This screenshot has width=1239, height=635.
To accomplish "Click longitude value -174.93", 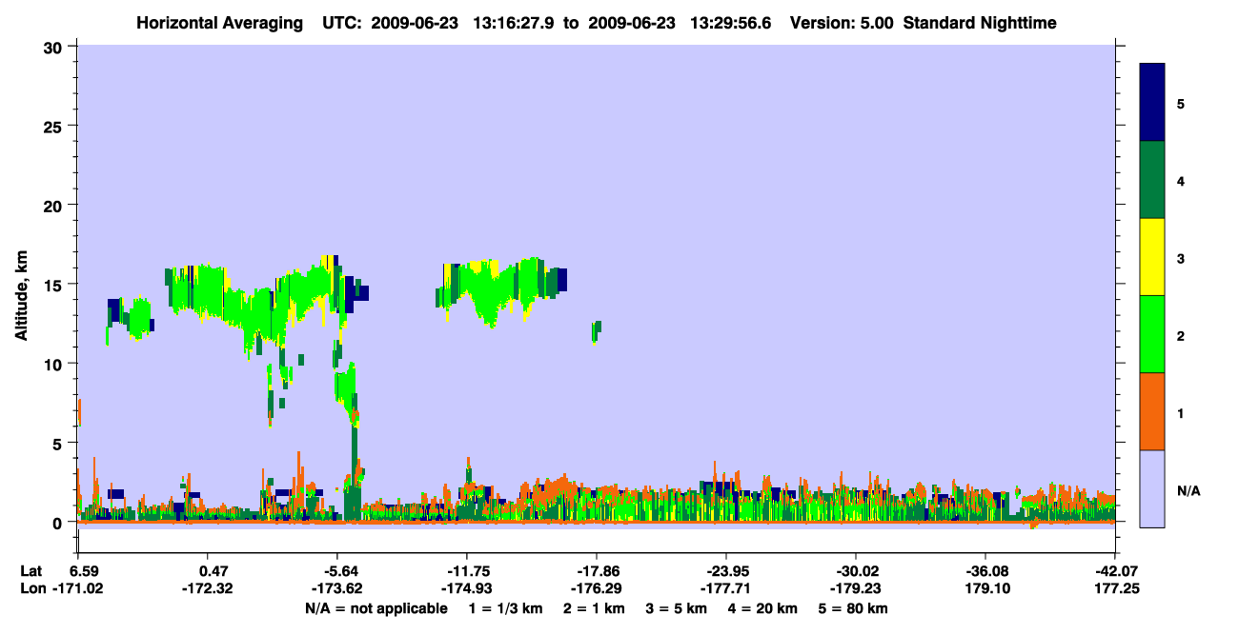I will [x=466, y=588].
